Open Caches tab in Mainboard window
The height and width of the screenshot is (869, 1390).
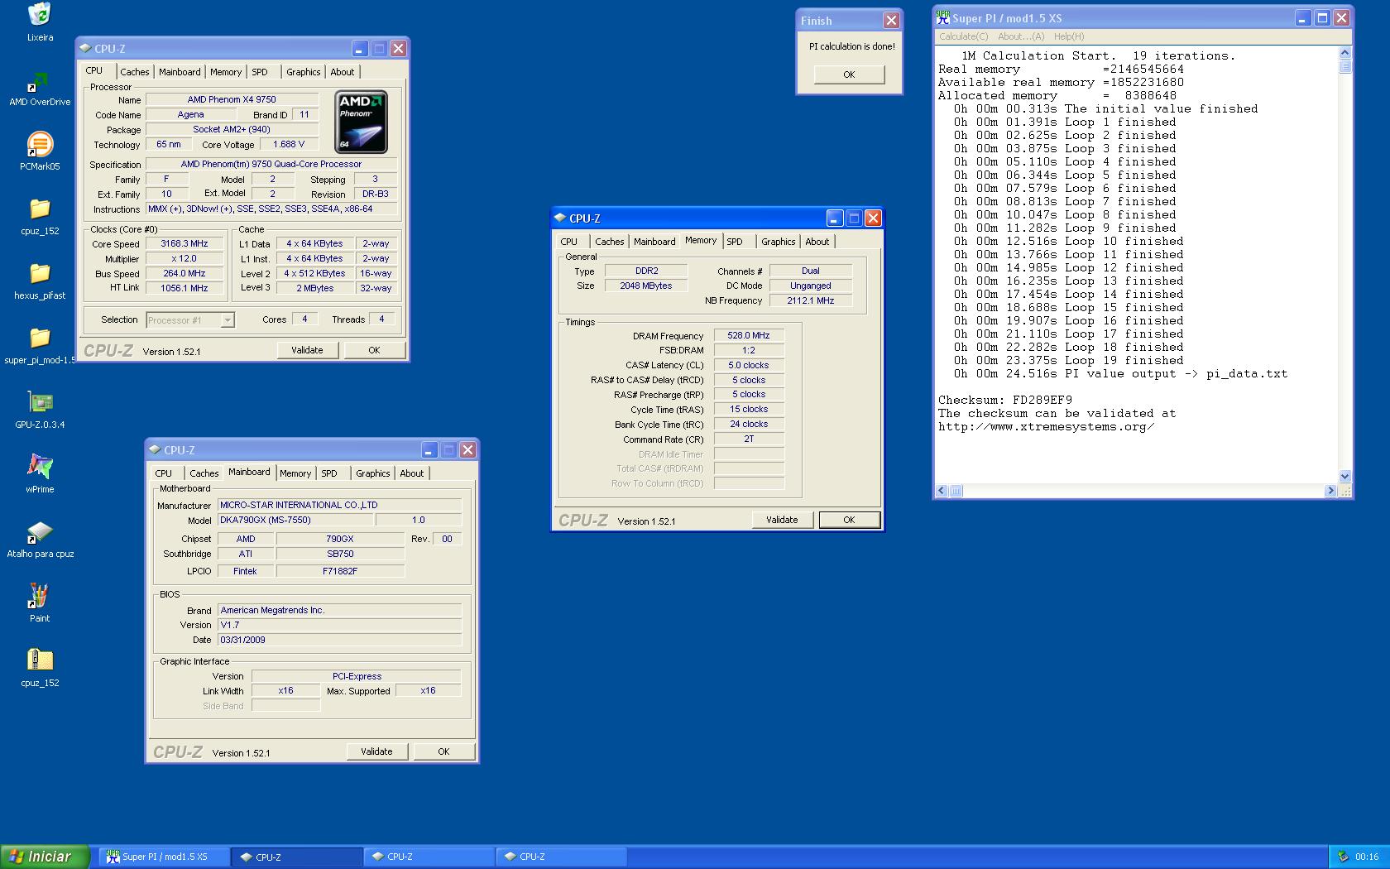tap(204, 473)
